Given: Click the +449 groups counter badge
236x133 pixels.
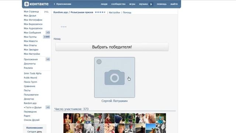Looking at the screenshot, I should click(47, 37).
